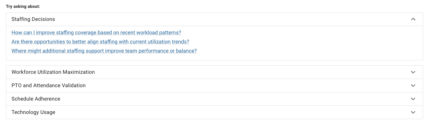Click the PTO and Attendance Validation chevron

coord(413,86)
